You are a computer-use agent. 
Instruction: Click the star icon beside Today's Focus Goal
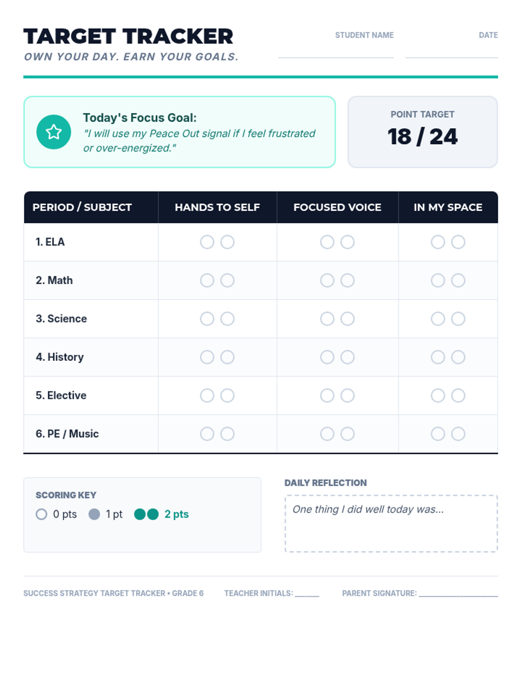(53, 132)
